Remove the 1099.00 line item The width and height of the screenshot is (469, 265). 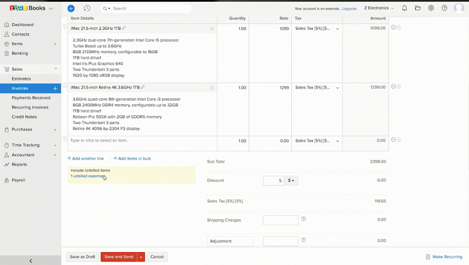click(399, 27)
